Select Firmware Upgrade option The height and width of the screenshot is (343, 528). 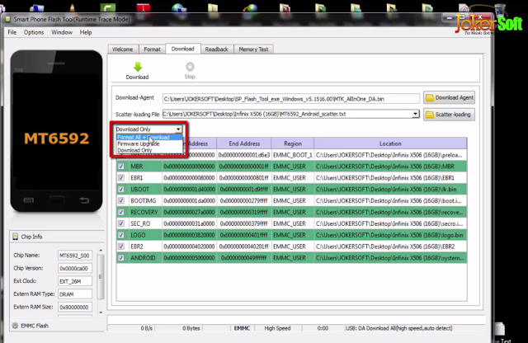[x=149, y=143]
